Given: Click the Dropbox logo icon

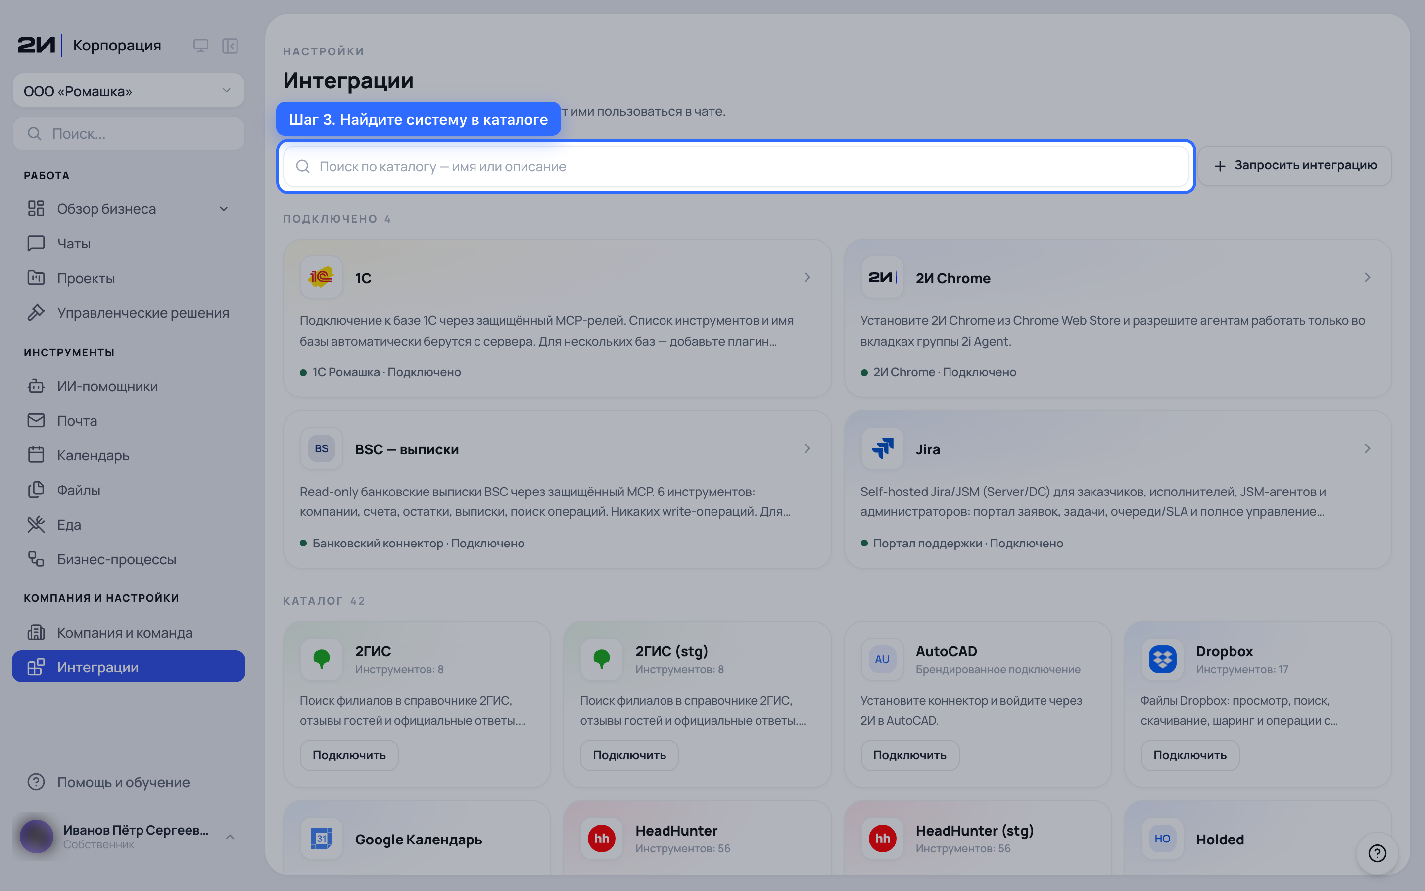Looking at the screenshot, I should click(x=1162, y=659).
